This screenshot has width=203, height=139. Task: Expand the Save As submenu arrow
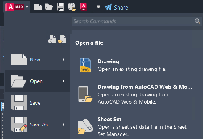(63, 125)
